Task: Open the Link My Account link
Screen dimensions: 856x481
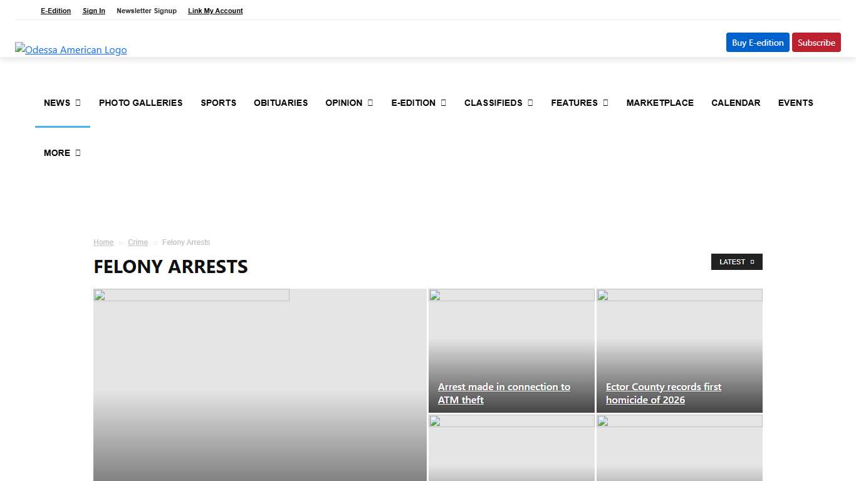Action: click(215, 11)
